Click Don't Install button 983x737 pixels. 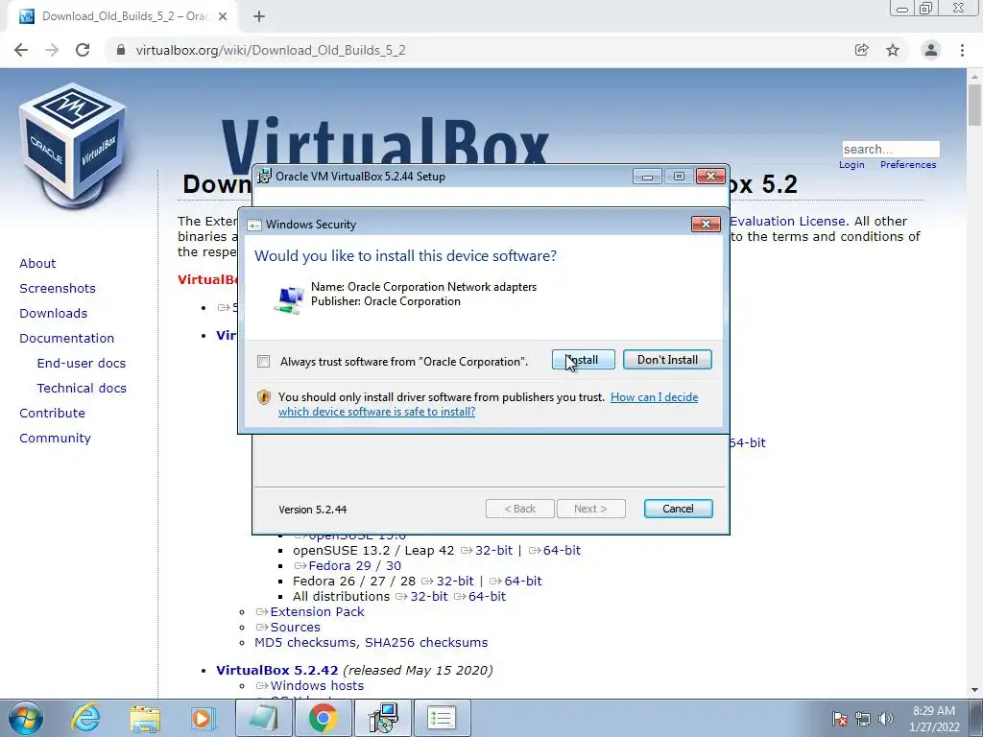pos(667,360)
